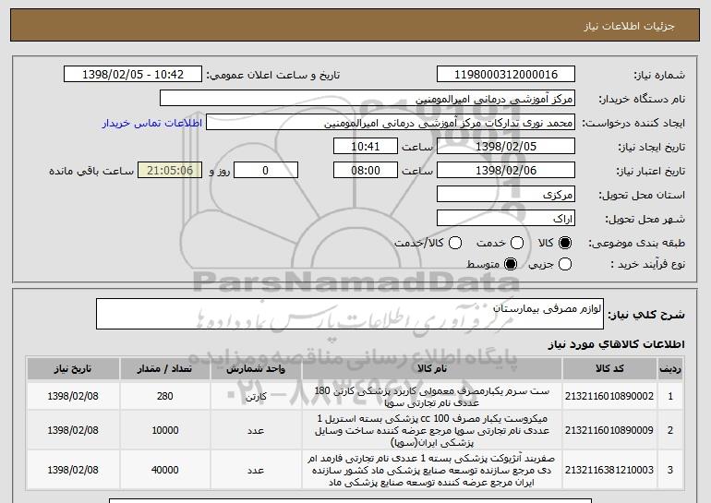Click the label 'نوع فرآیند خرید :'

pos(647,264)
